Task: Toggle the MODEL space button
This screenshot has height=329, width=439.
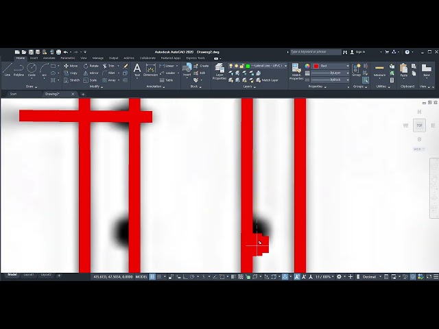Action: point(141,277)
